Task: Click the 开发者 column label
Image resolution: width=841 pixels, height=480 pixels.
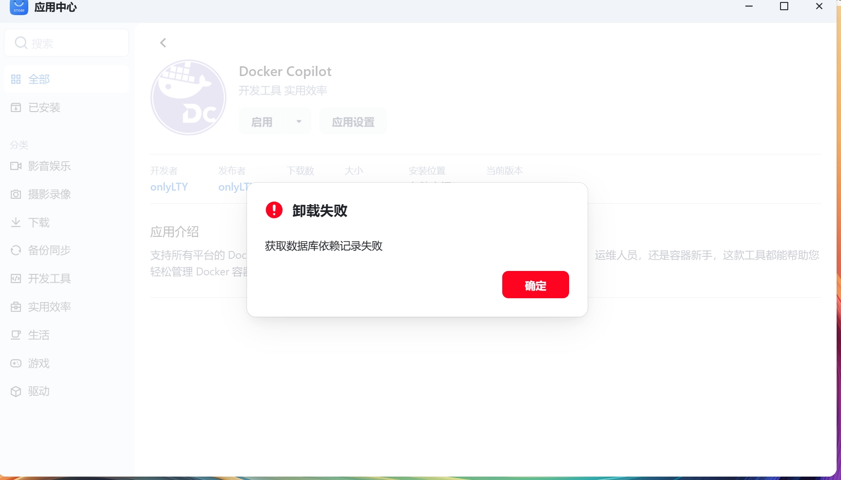Action: tap(164, 171)
